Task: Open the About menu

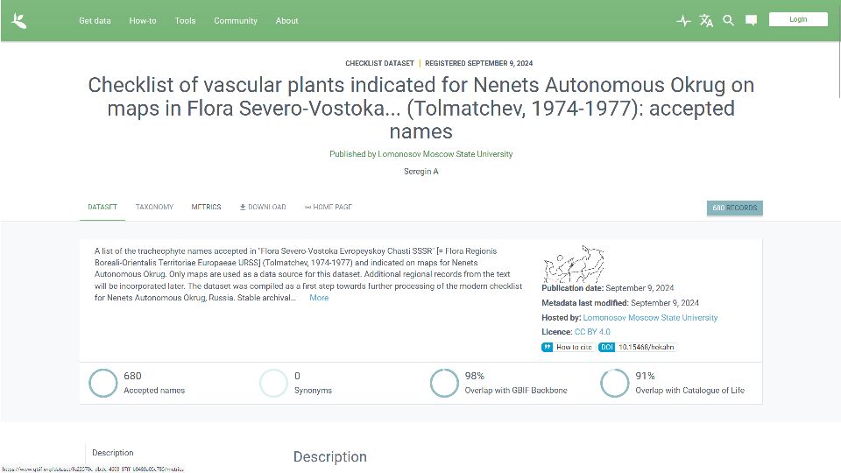Action: point(287,21)
